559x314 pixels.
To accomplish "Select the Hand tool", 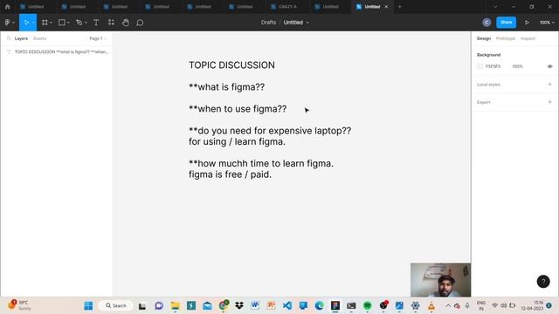I will (x=126, y=23).
